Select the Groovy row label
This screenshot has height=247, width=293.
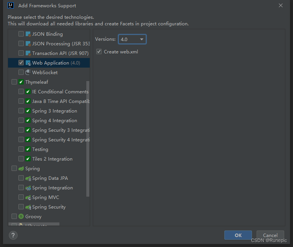coord(33,217)
